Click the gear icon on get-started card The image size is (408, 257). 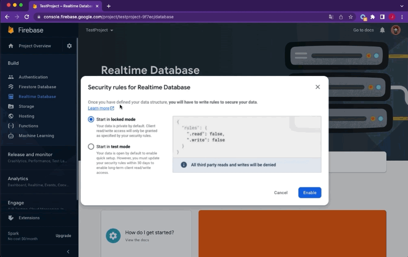pos(113,235)
